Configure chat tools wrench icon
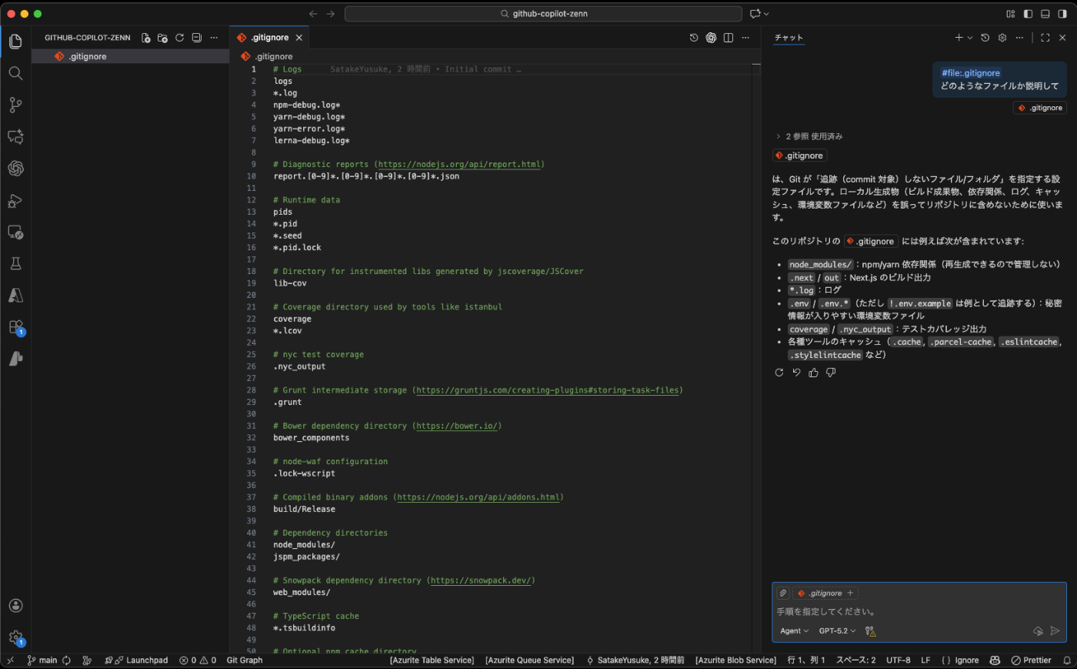This screenshot has width=1077, height=669. tap(870, 631)
